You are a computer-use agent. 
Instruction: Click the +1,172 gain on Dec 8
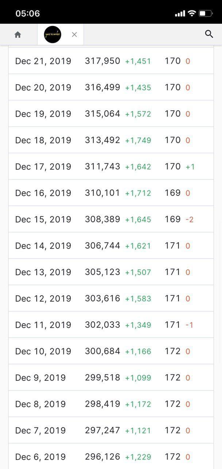tap(138, 405)
